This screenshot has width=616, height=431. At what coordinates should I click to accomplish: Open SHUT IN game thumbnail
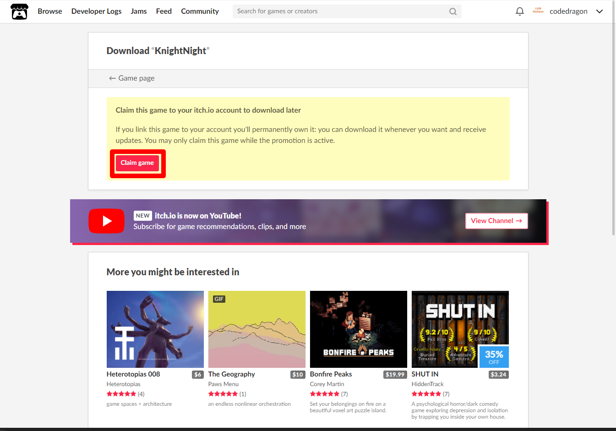[x=460, y=329]
